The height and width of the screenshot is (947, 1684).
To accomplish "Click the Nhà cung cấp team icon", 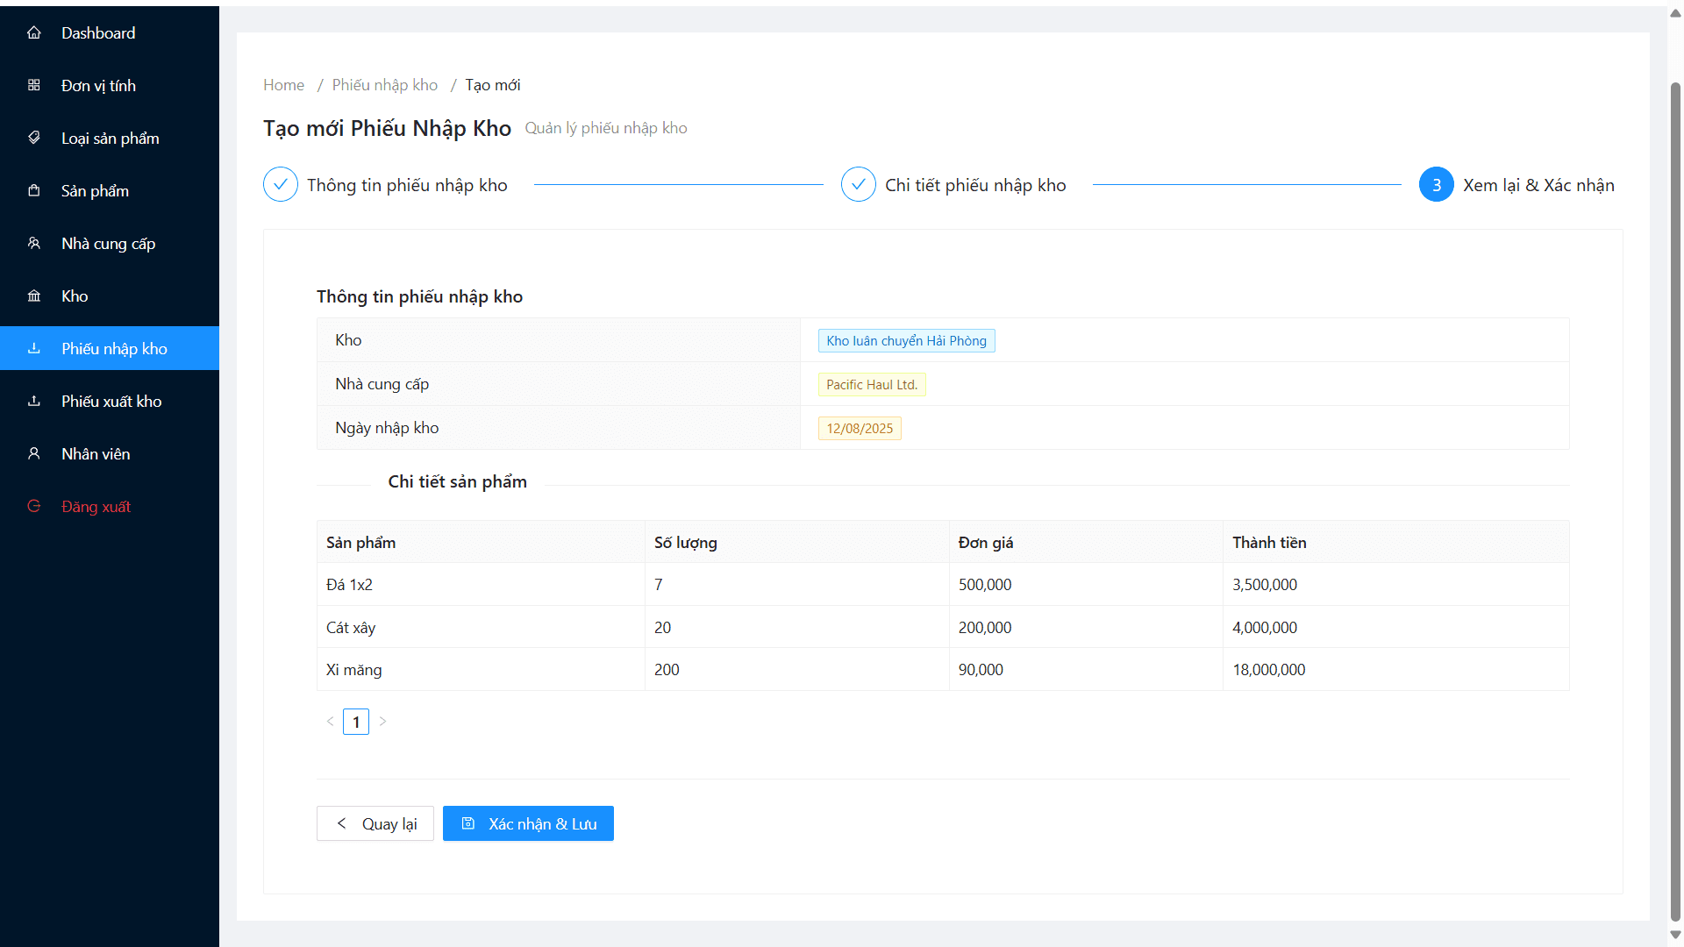I will [x=34, y=244].
